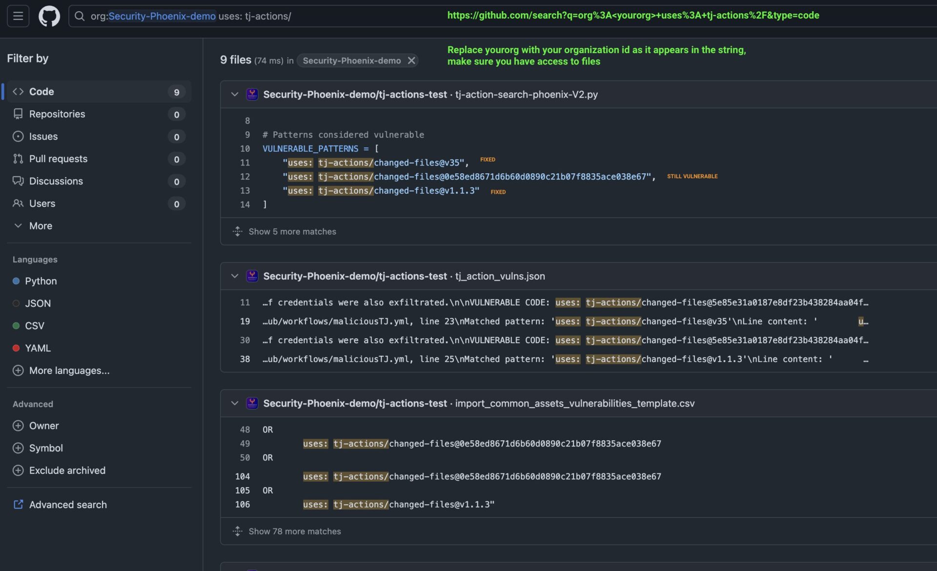Viewport: 937px width, 571px height.
Task: Toggle the CSV language filter
Action: tap(34, 326)
